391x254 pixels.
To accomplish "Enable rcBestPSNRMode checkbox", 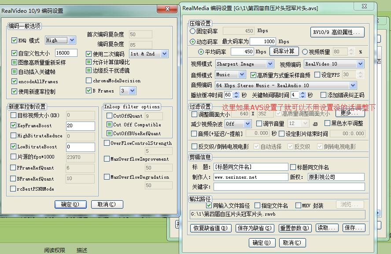I will point(13,189).
